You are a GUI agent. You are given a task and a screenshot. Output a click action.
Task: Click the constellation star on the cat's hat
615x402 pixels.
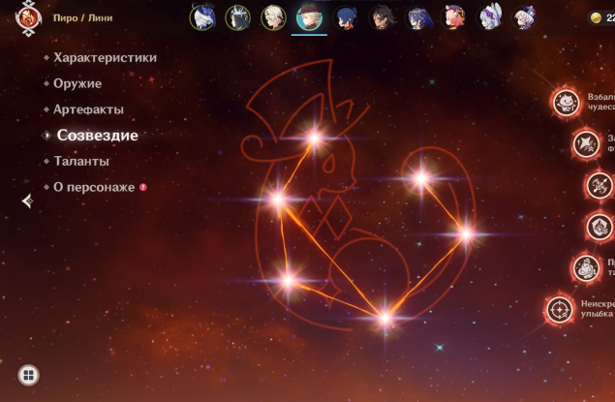(314, 138)
